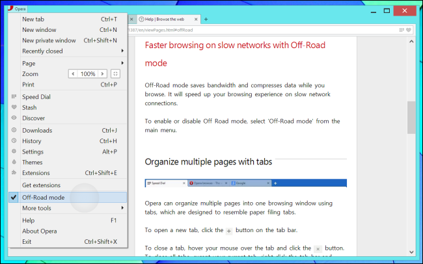
Task: Open Speed Dial menu entry text
Action: click(36, 97)
